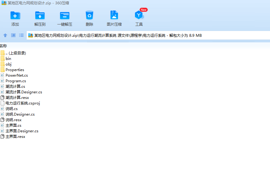270x196 pixels.
Task: Click the folder icon of the bin entry
Action: (x=2, y=58)
